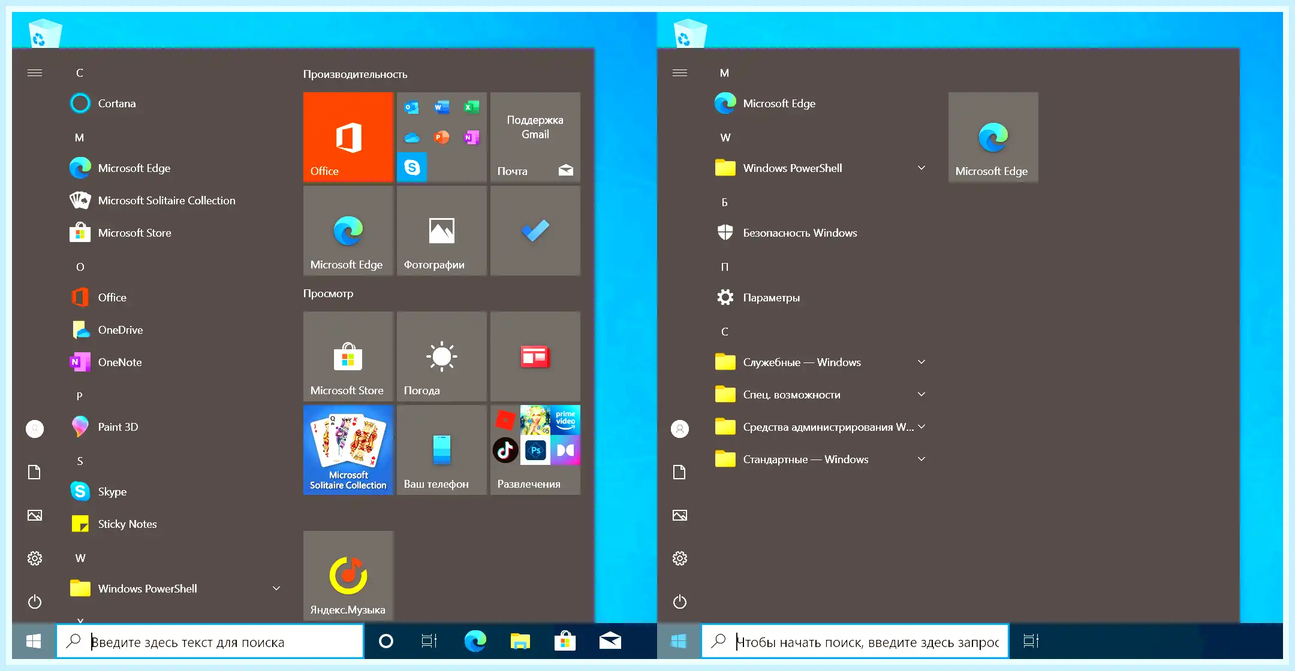This screenshot has height=671, width=1295.
Task: Open the Погода weather tile
Action: click(442, 356)
